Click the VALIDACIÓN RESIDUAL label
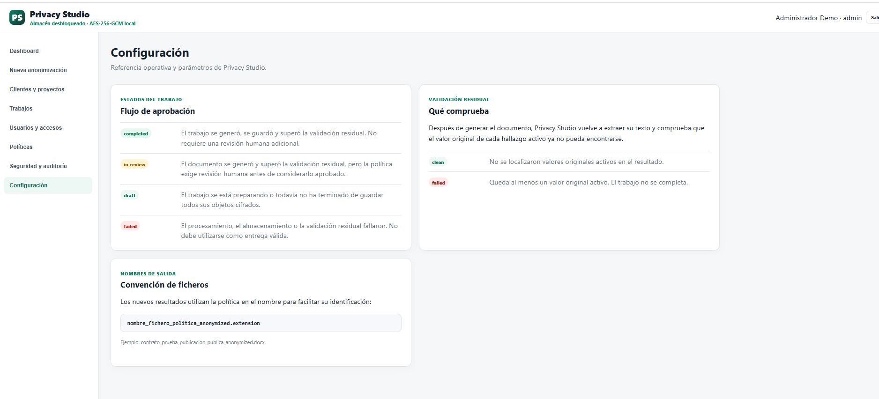Viewport: 879px width, 399px height. coord(459,99)
